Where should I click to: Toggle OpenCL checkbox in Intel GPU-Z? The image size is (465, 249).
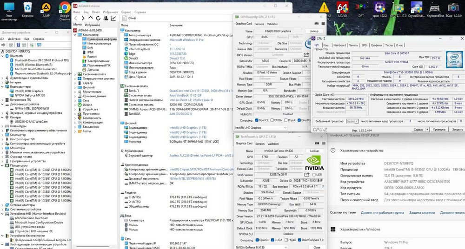click(257, 120)
